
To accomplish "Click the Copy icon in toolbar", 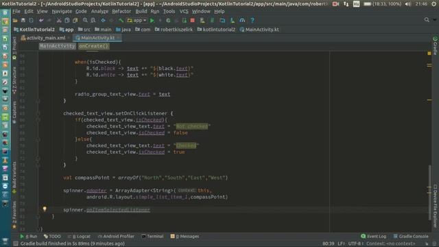I will point(67,20).
